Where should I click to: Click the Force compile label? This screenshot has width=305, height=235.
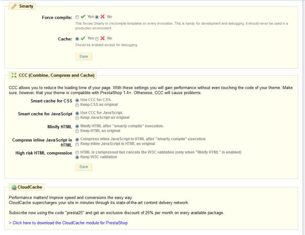tap(57, 18)
